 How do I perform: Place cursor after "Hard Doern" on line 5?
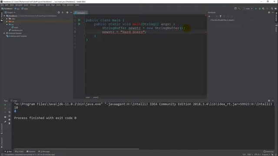click(145, 32)
